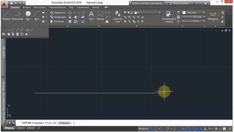Switch to the Вид ribbon tab
This screenshot has height=132, width=234.
pos(71,7)
